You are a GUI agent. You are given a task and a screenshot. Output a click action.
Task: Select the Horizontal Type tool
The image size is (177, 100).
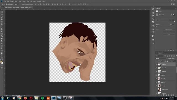tap(2, 46)
